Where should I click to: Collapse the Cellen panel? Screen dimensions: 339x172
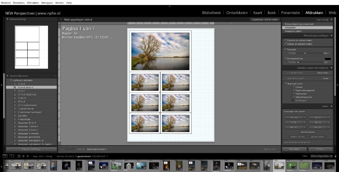point(331,106)
